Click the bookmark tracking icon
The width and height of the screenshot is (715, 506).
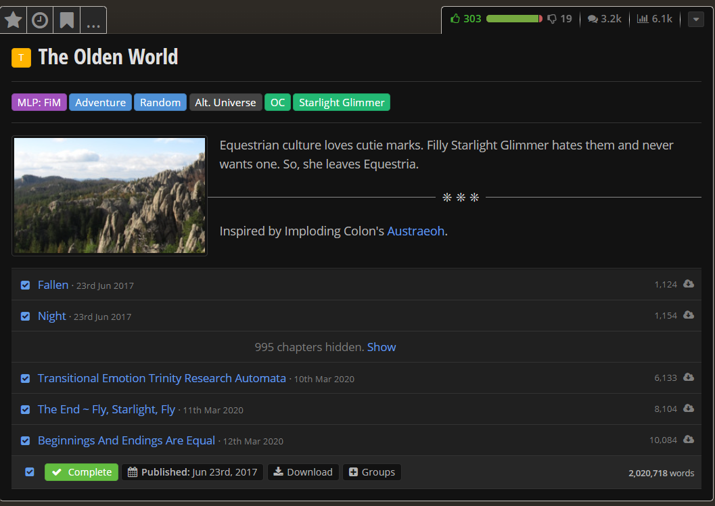[x=66, y=20]
